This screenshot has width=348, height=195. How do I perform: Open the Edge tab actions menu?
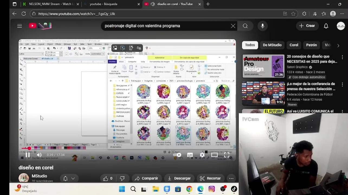pos(15,4)
